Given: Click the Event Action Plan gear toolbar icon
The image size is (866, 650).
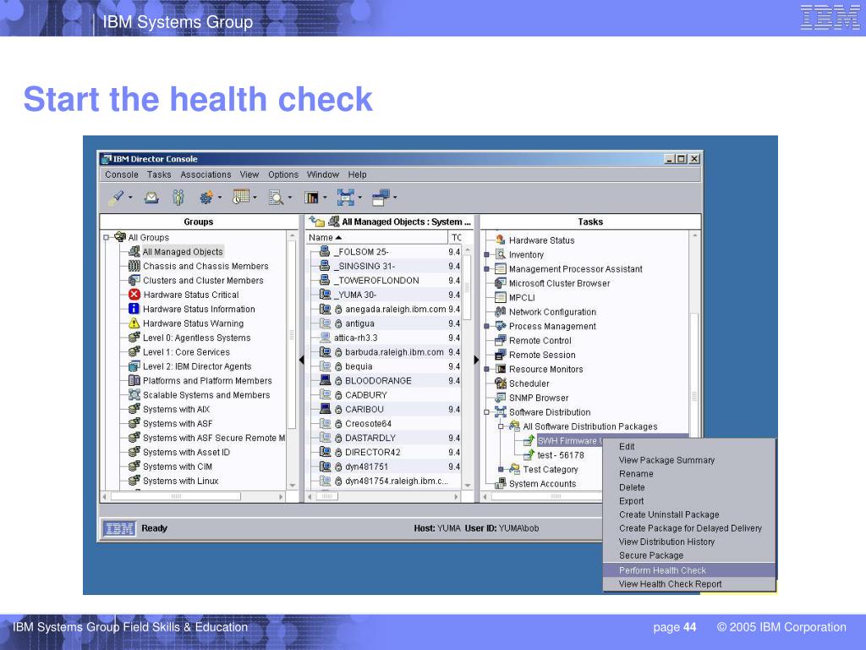Looking at the screenshot, I should click(x=206, y=197).
